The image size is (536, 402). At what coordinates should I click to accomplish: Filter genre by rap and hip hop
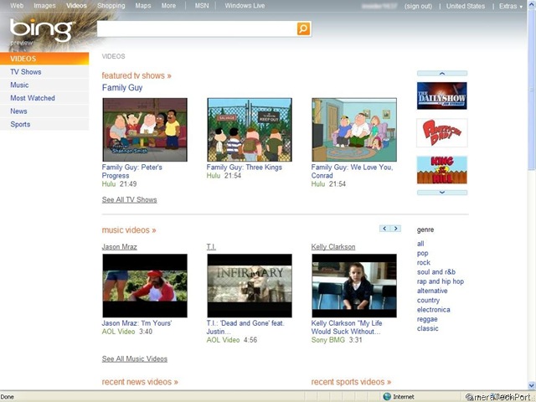(441, 281)
